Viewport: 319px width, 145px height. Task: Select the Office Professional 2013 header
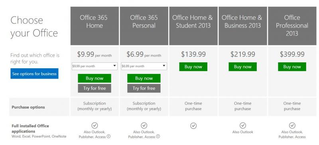click(292, 26)
